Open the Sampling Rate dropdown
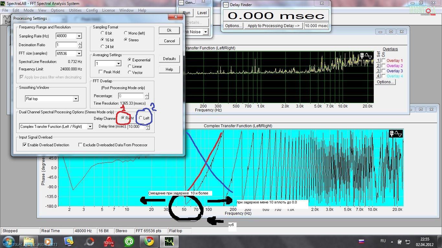The image size is (442, 248). tap(79, 36)
